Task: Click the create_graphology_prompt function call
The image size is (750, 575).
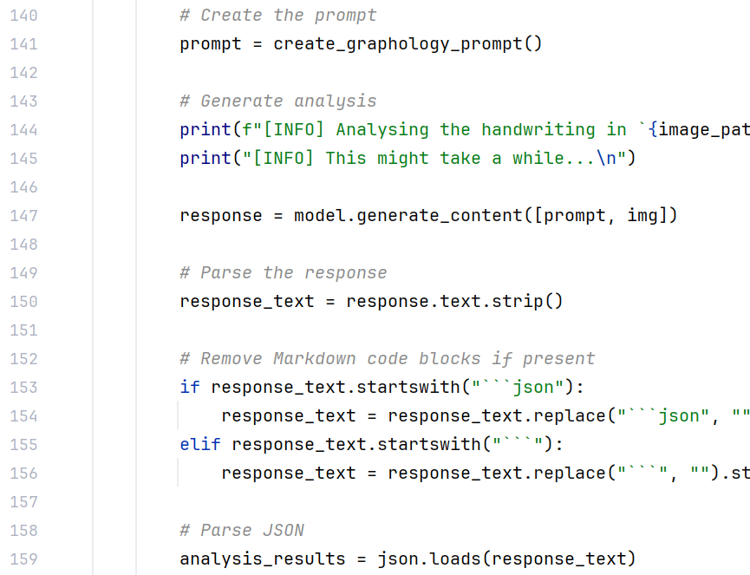Action: click(x=398, y=44)
